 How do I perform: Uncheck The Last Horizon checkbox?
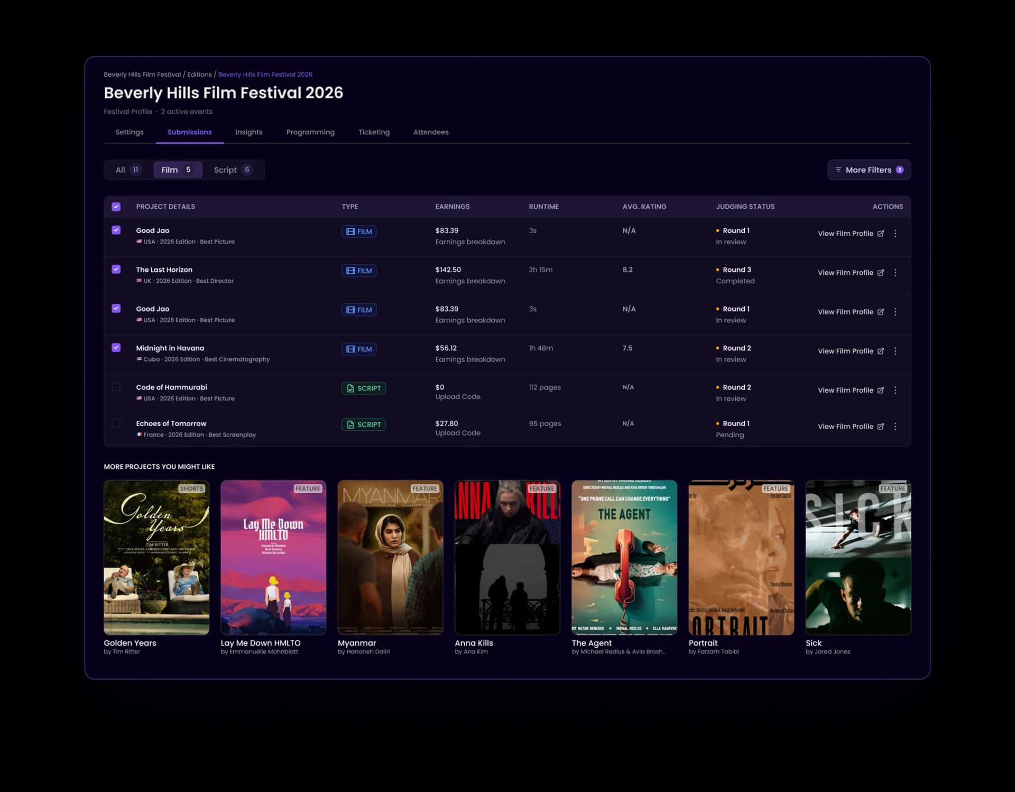[x=116, y=269]
